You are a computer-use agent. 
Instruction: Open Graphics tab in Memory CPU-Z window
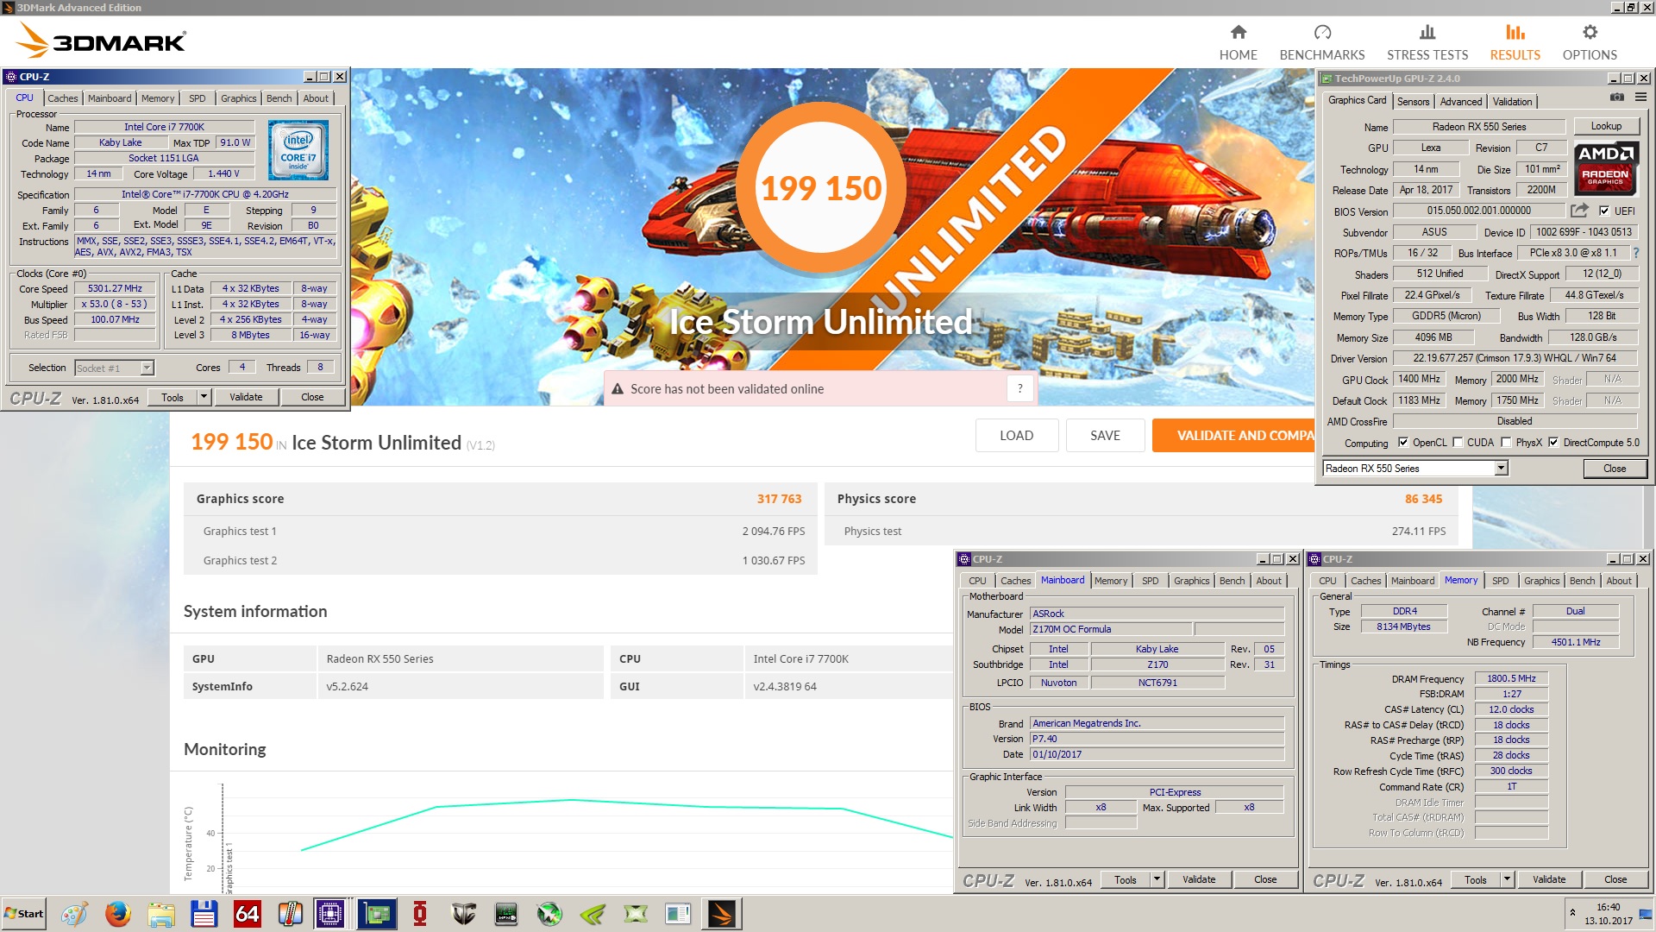tap(1541, 581)
